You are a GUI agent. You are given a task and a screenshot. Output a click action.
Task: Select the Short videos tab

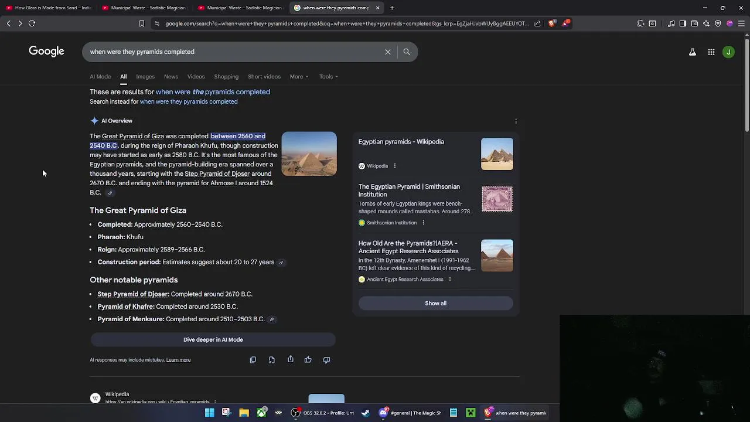(264, 77)
